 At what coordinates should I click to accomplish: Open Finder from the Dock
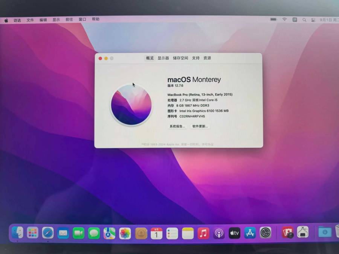point(17,233)
